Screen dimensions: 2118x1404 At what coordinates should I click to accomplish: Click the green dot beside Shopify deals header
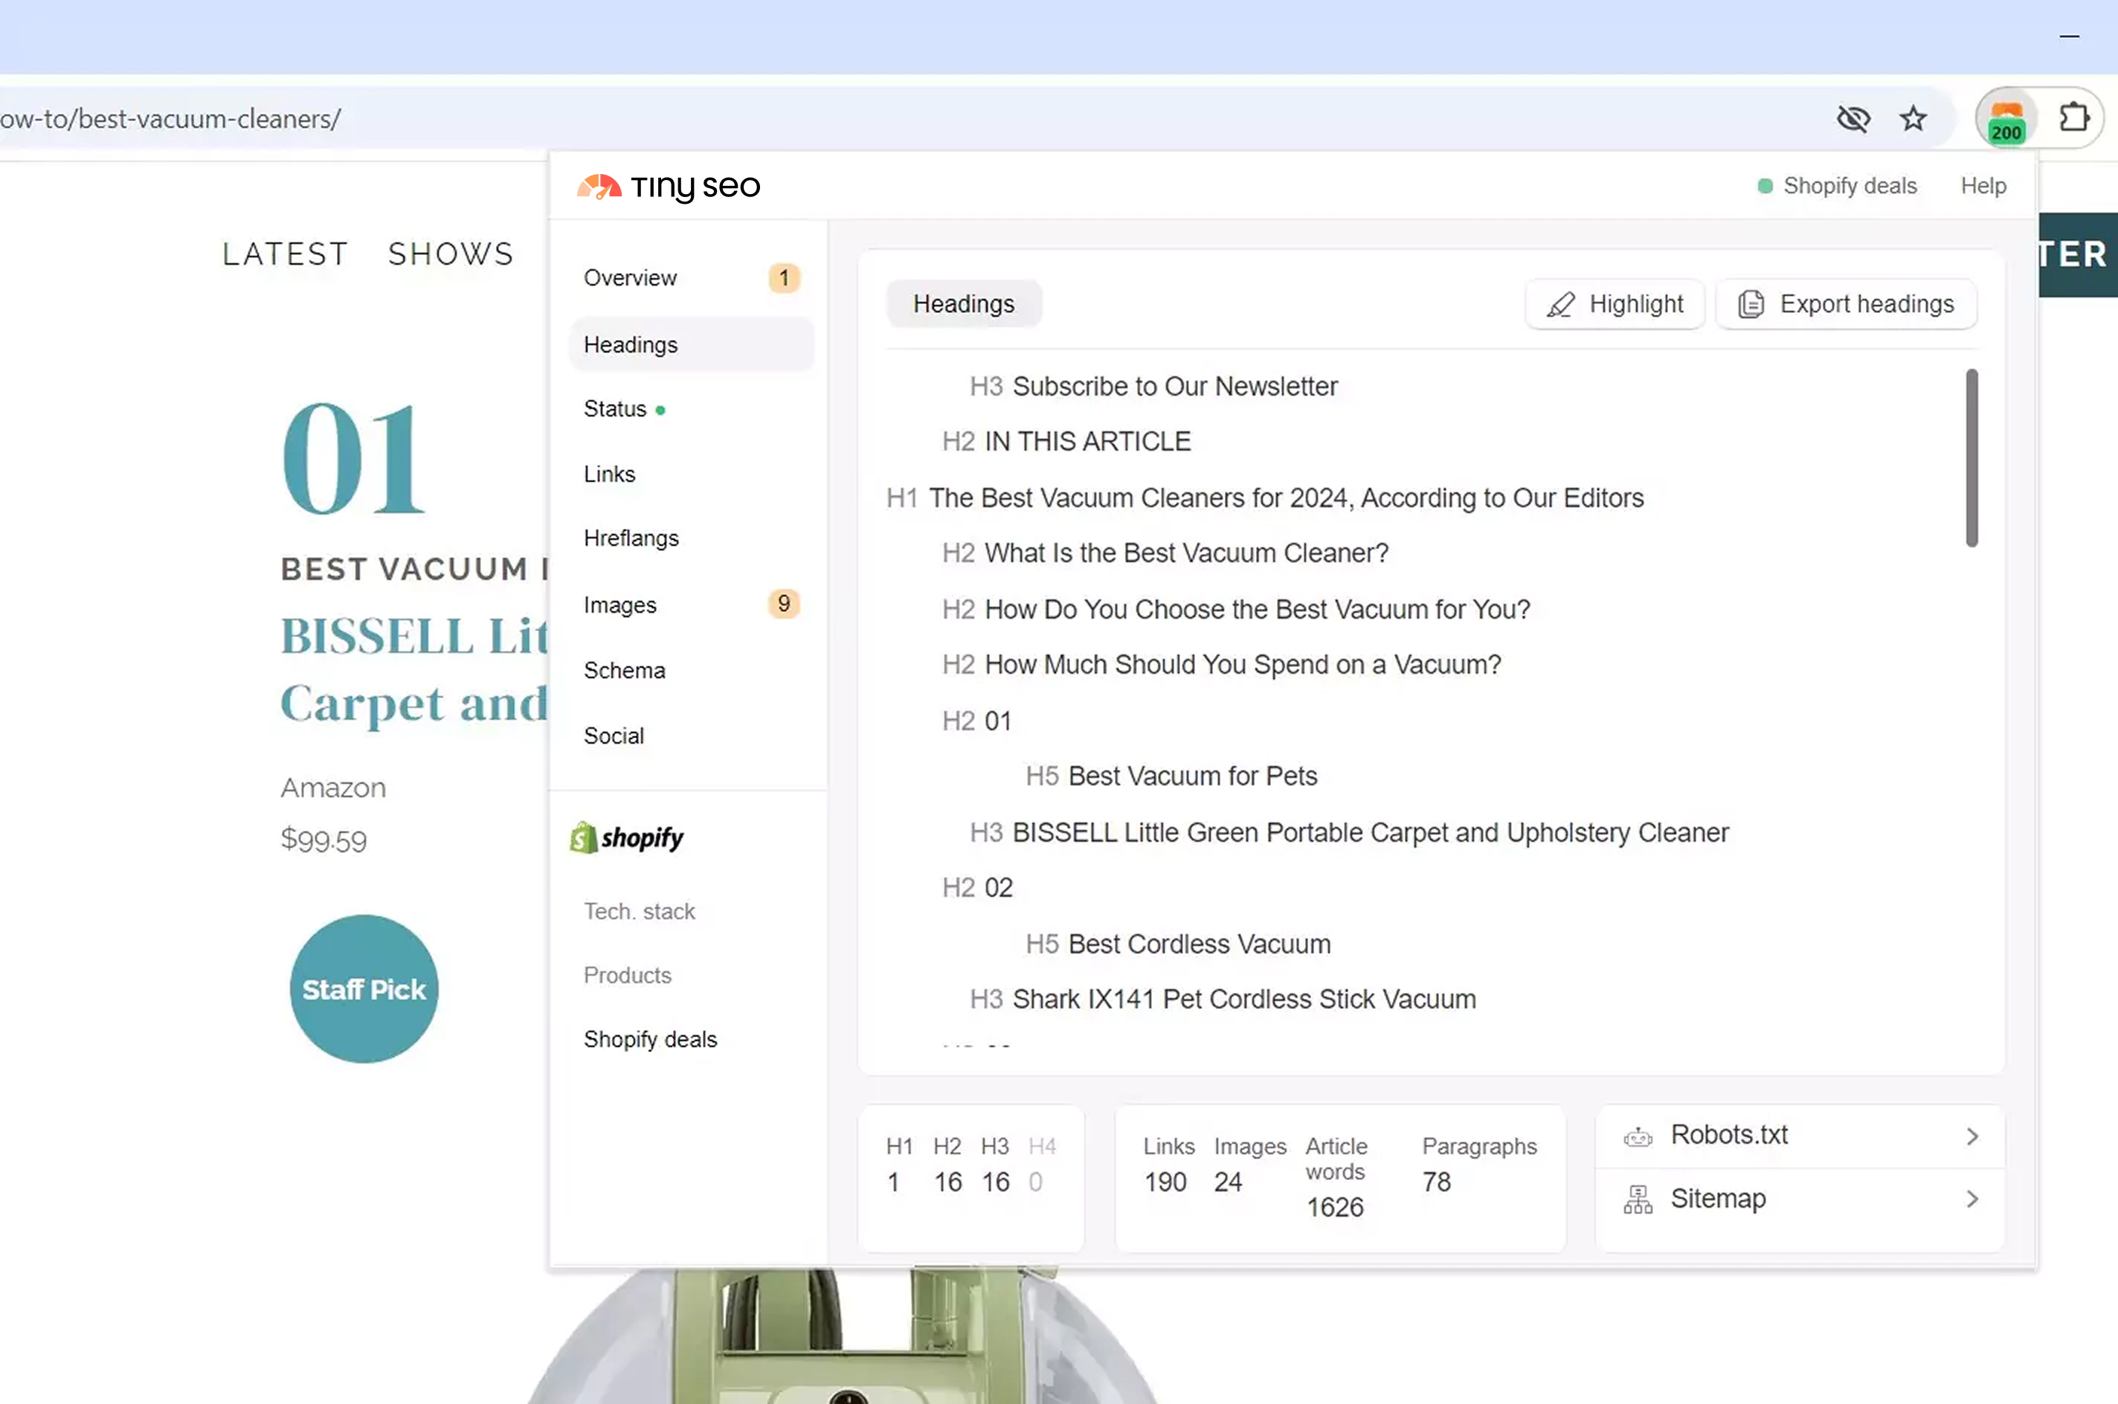(x=1765, y=186)
